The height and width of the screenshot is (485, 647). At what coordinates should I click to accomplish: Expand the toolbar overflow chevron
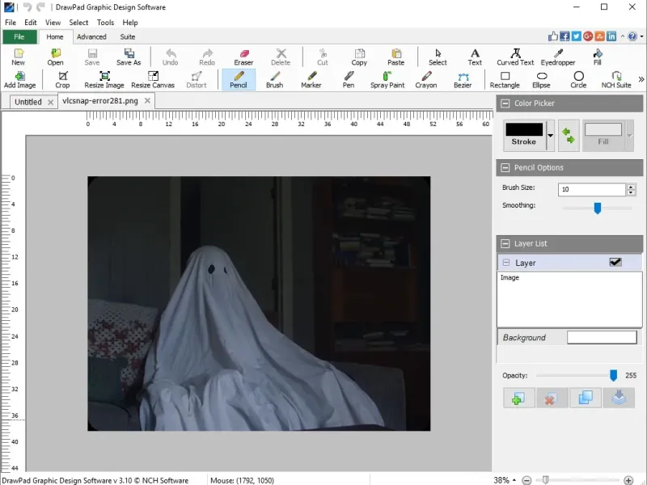(x=641, y=79)
